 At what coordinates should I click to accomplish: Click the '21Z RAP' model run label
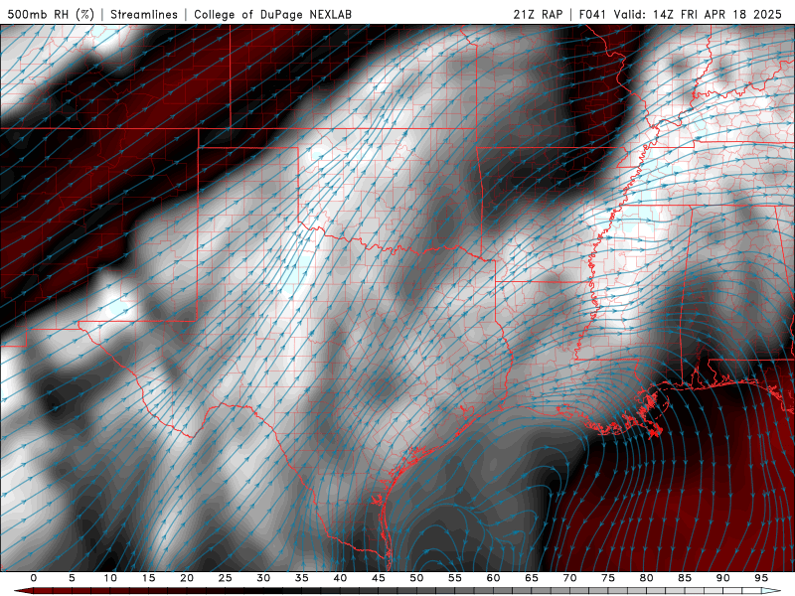[538, 14]
